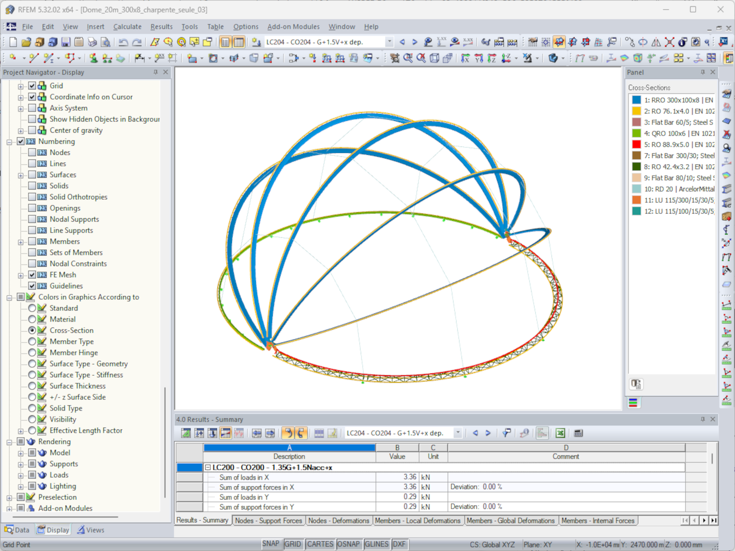735x551 pixels.
Task: Click the zoom window magnifier icon
Action: coord(407,58)
